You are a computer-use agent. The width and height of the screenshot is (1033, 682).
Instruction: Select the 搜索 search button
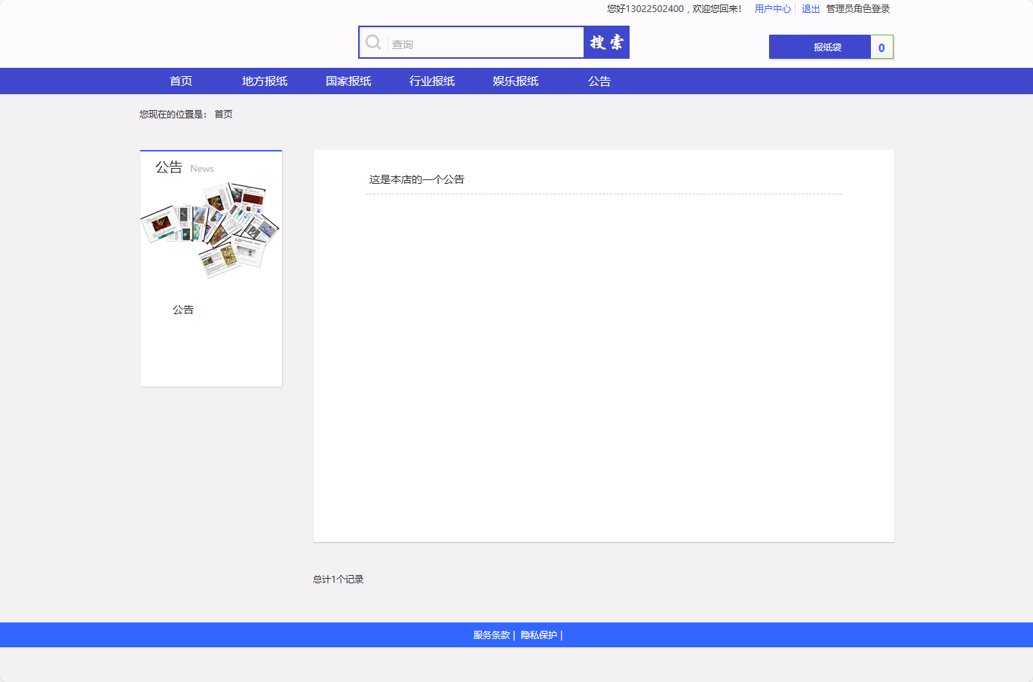pyautogui.click(x=606, y=41)
